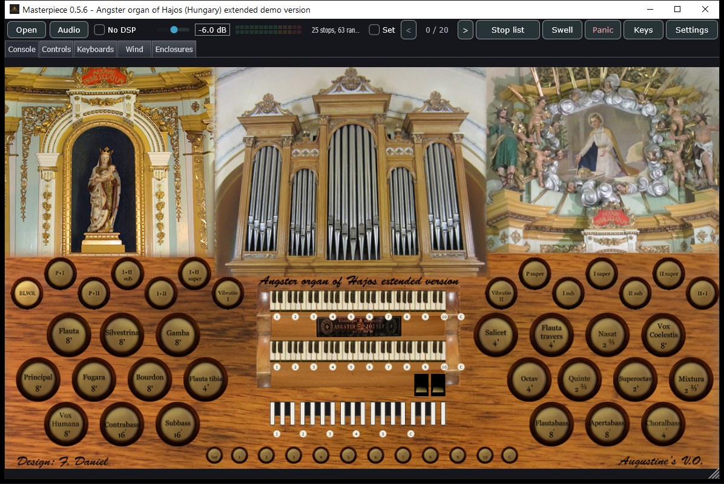The image size is (724, 484).
Task: Click the -6.0 dB gain field
Action: pyautogui.click(x=212, y=30)
